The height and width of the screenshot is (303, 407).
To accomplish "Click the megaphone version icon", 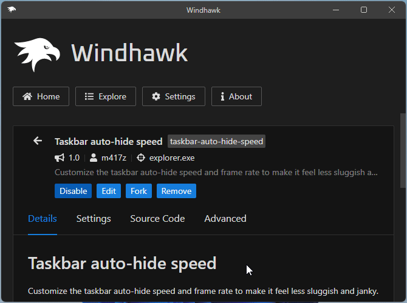I will click(x=60, y=158).
